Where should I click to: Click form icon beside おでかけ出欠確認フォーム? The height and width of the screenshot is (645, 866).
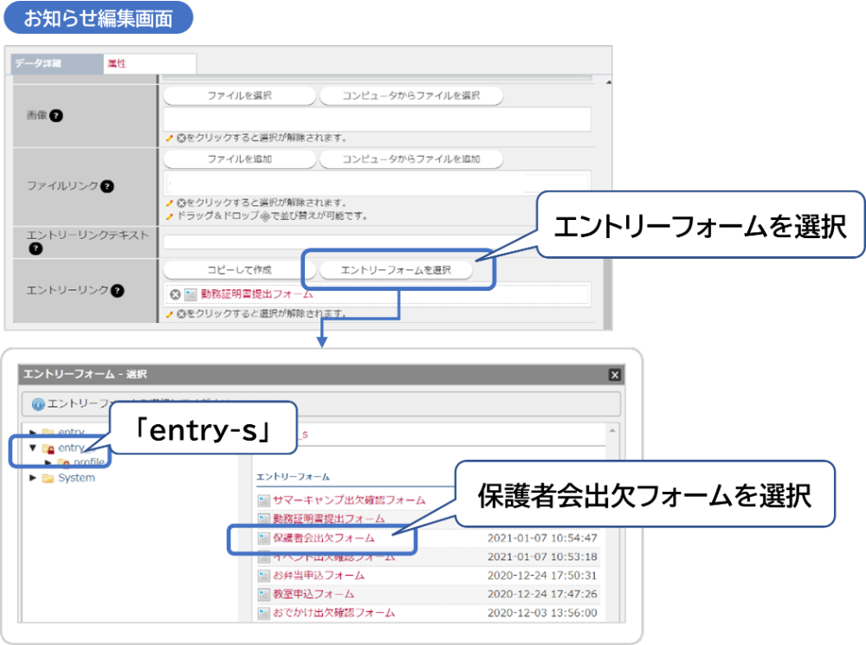(263, 614)
